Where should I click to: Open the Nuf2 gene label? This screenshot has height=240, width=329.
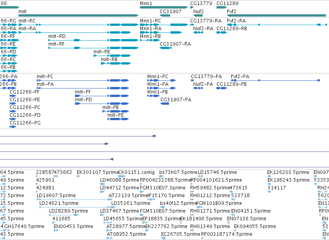pyautogui.click(x=198, y=11)
